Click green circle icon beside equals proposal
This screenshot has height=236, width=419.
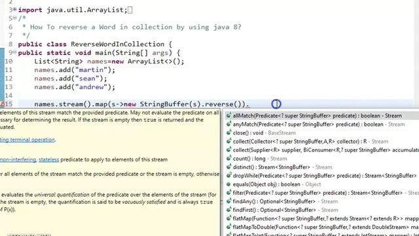pos(228,184)
